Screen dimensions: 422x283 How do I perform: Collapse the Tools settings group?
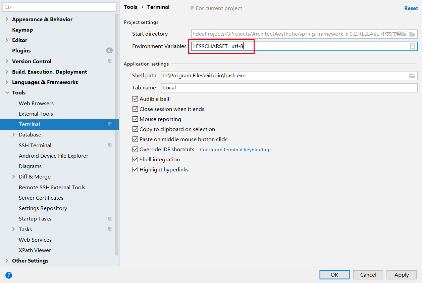(x=7, y=93)
